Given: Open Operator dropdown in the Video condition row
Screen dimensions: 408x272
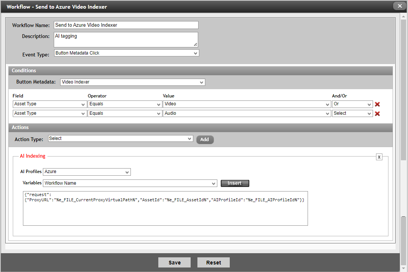Looking at the screenshot, I should 125,104.
